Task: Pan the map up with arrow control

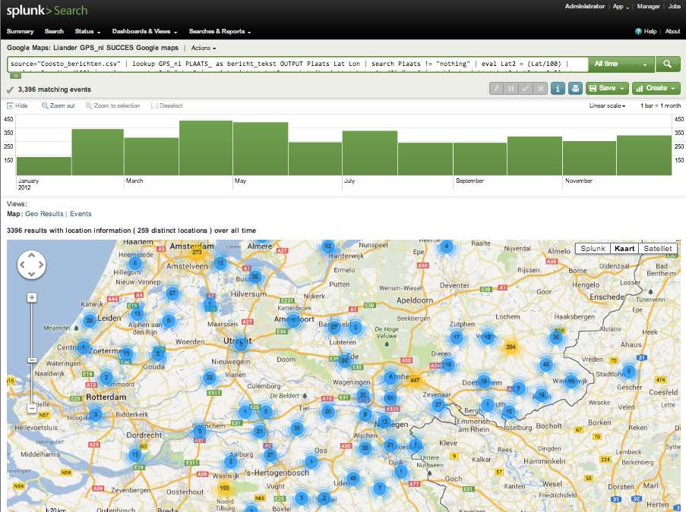Action: coord(31,256)
